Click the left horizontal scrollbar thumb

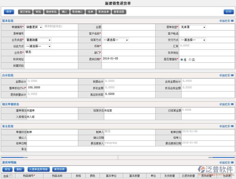[x=14, y=158]
